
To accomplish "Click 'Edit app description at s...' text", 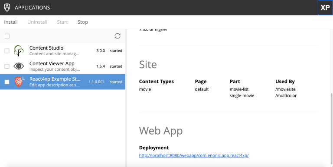I will (x=55, y=85).
